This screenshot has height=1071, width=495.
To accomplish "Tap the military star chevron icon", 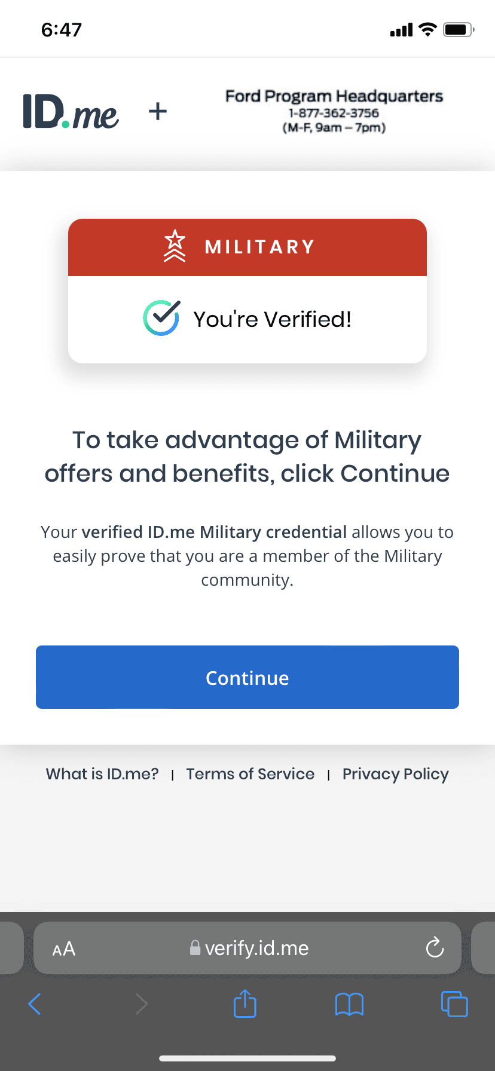I will (x=175, y=246).
